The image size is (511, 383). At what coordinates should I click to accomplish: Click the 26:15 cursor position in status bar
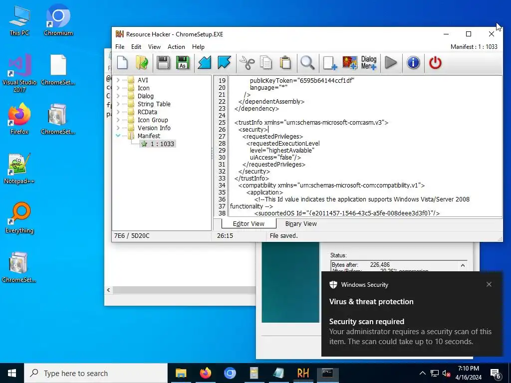[225, 236]
